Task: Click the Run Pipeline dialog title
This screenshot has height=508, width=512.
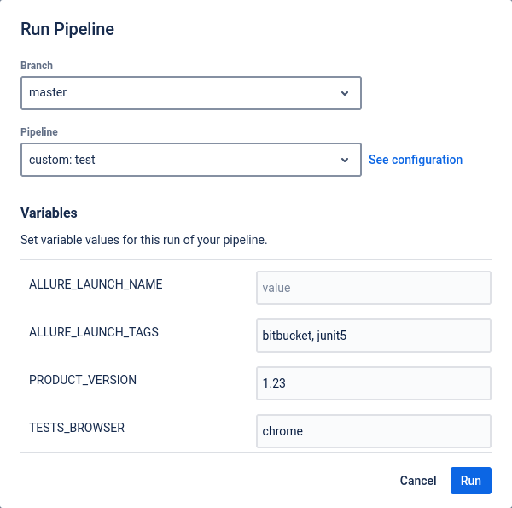Action: [x=67, y=29]
